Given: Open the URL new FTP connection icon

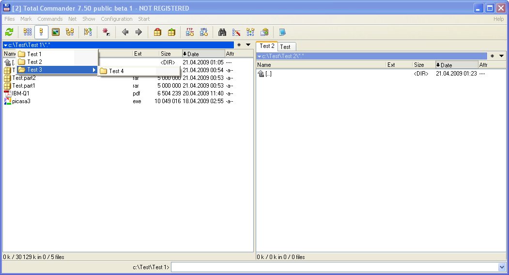Looking at the screenshot, I should (204, 32).
